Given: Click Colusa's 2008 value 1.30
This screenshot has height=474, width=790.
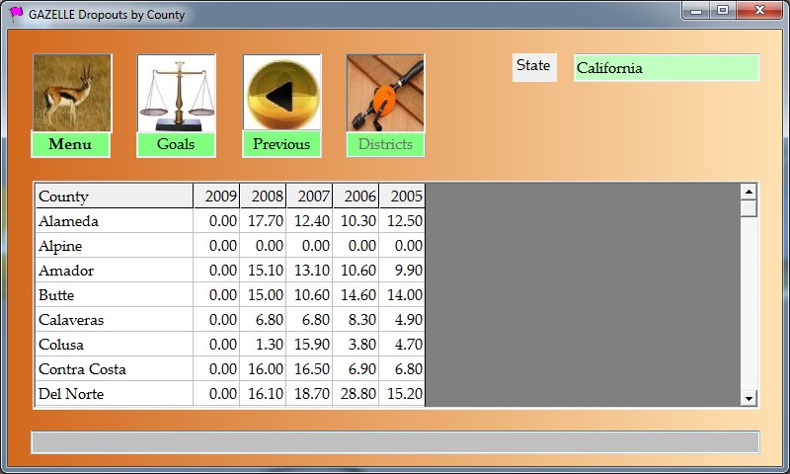Looking at the screenshot, I should 263,344.
